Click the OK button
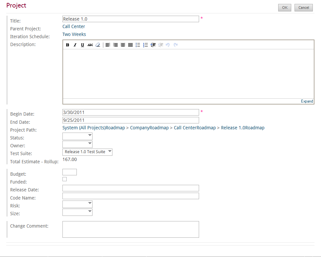Screen dimensions: 321x257 pos(285,8)
